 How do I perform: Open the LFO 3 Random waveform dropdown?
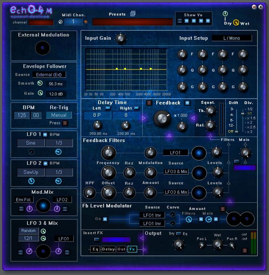click(29, 231)
